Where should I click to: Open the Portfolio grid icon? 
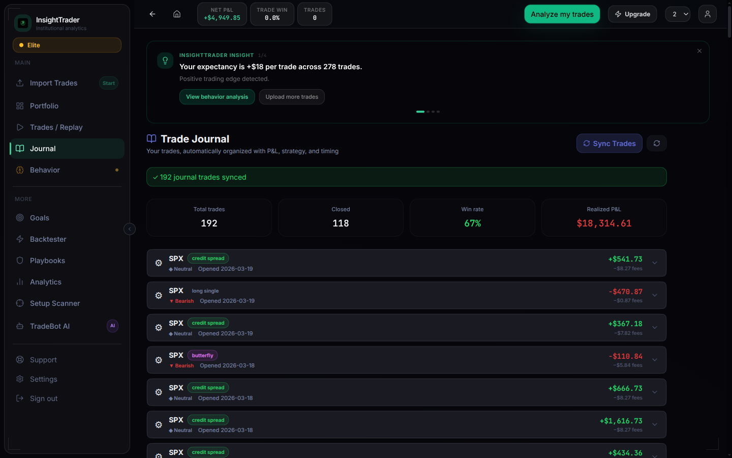tap(19, 105)
